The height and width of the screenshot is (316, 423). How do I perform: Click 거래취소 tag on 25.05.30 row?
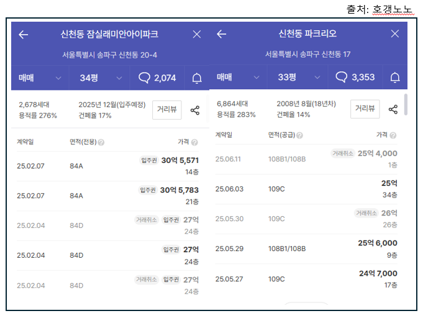click(x=366, y=213)
